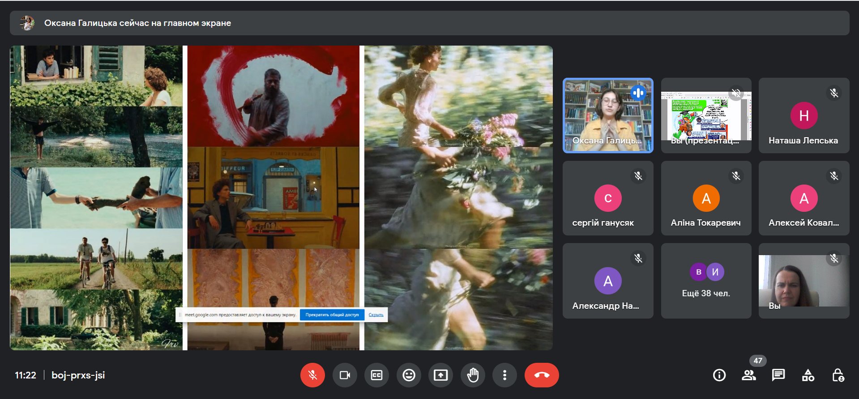Leave the call with the red hang-up button

tap(542, 375)
